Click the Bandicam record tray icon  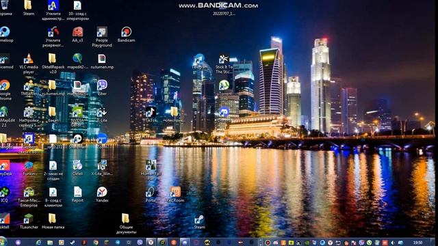[268, 243]
